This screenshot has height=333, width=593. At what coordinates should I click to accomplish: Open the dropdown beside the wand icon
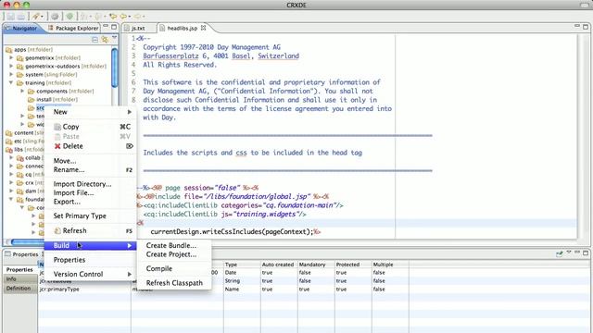[x=42, y=17]
